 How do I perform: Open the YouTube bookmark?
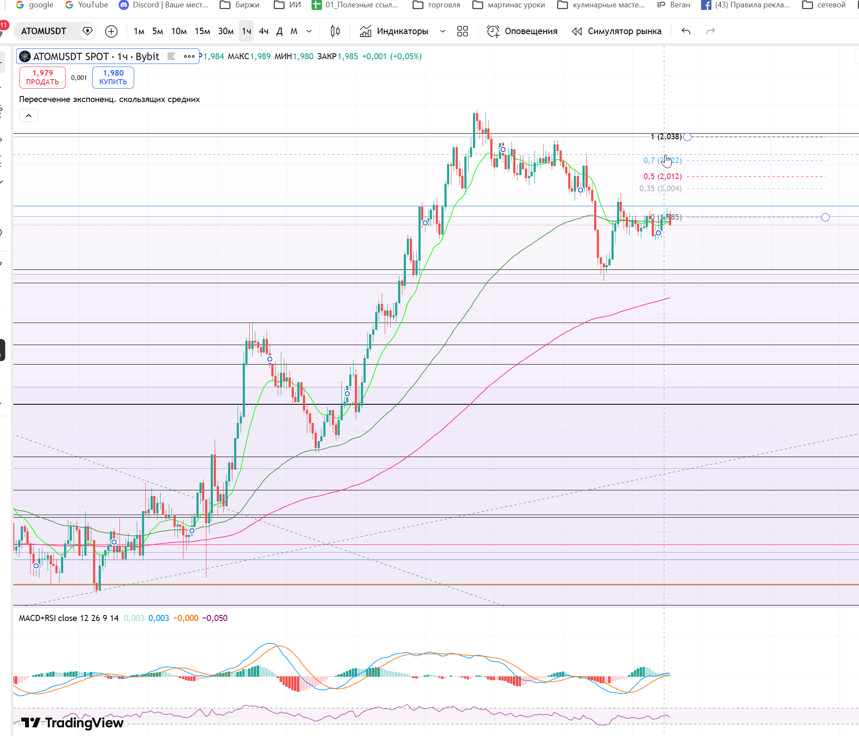[x=87, y=5]
